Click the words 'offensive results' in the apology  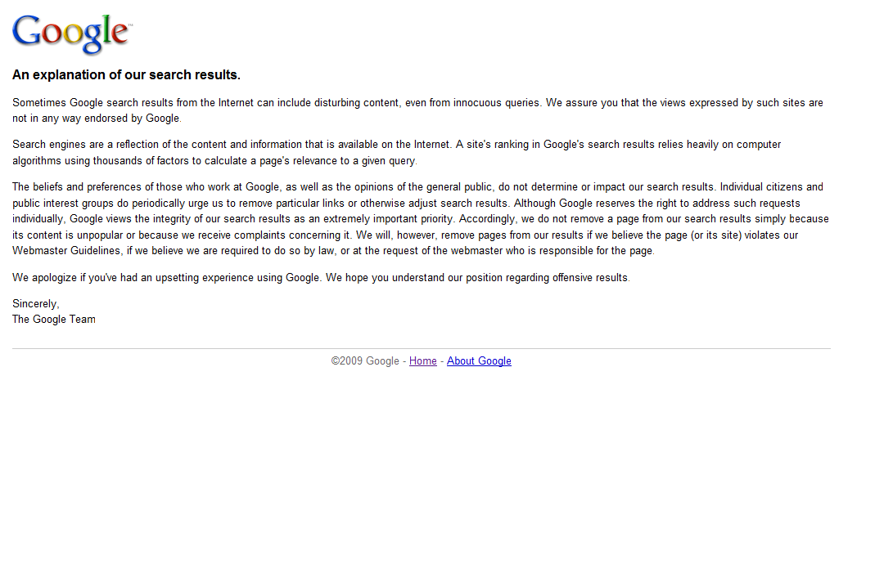[x=589, y=277]
